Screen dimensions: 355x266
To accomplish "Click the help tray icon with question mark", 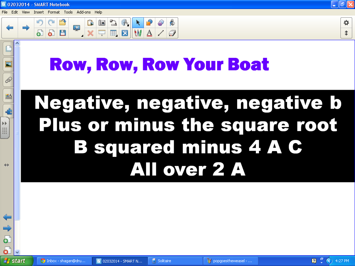I will [314, 261].
